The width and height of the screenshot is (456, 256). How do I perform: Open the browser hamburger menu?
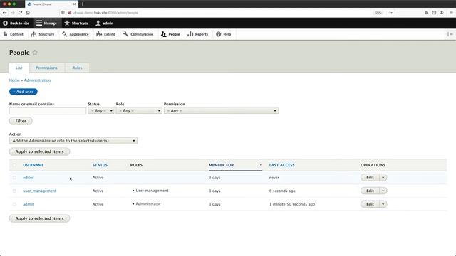451,13
